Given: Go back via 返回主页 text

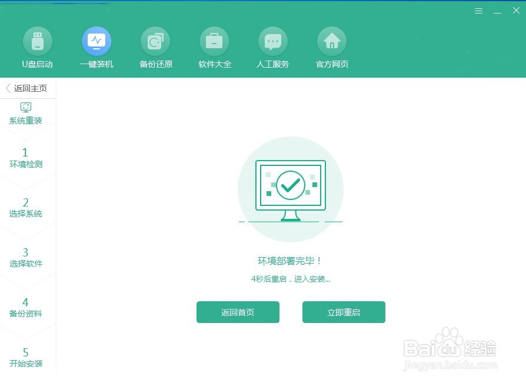Looking at the screenshot, I should click(31, 88).
